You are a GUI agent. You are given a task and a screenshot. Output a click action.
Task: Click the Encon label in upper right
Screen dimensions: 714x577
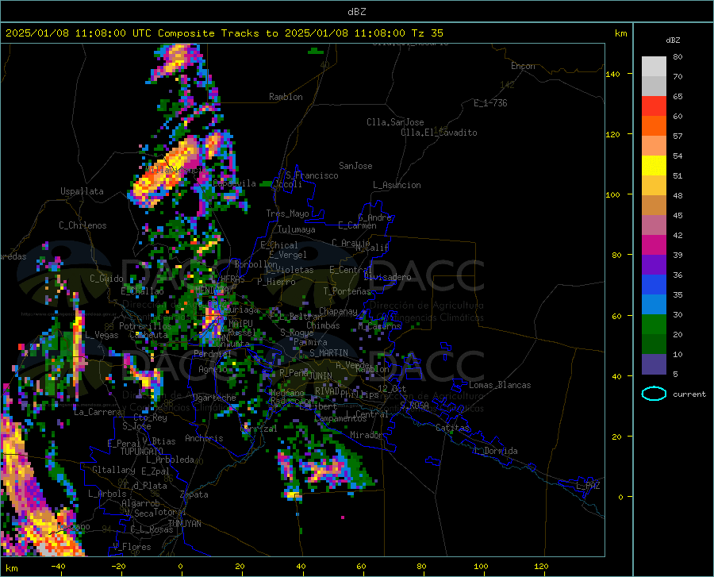coord(523,66)
